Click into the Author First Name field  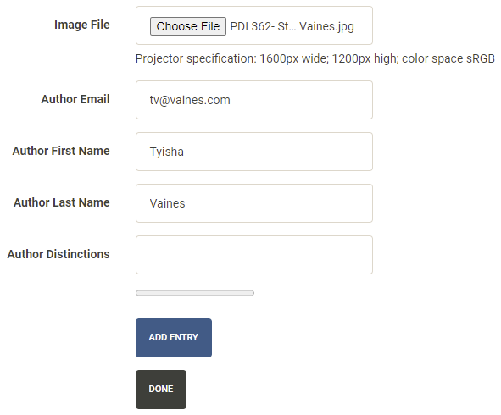coord(254,152)
